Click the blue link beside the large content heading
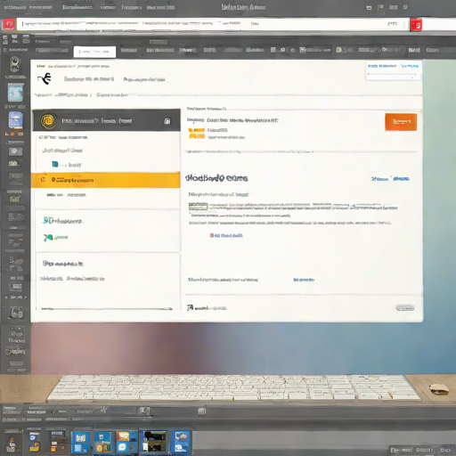 (390, 179)
